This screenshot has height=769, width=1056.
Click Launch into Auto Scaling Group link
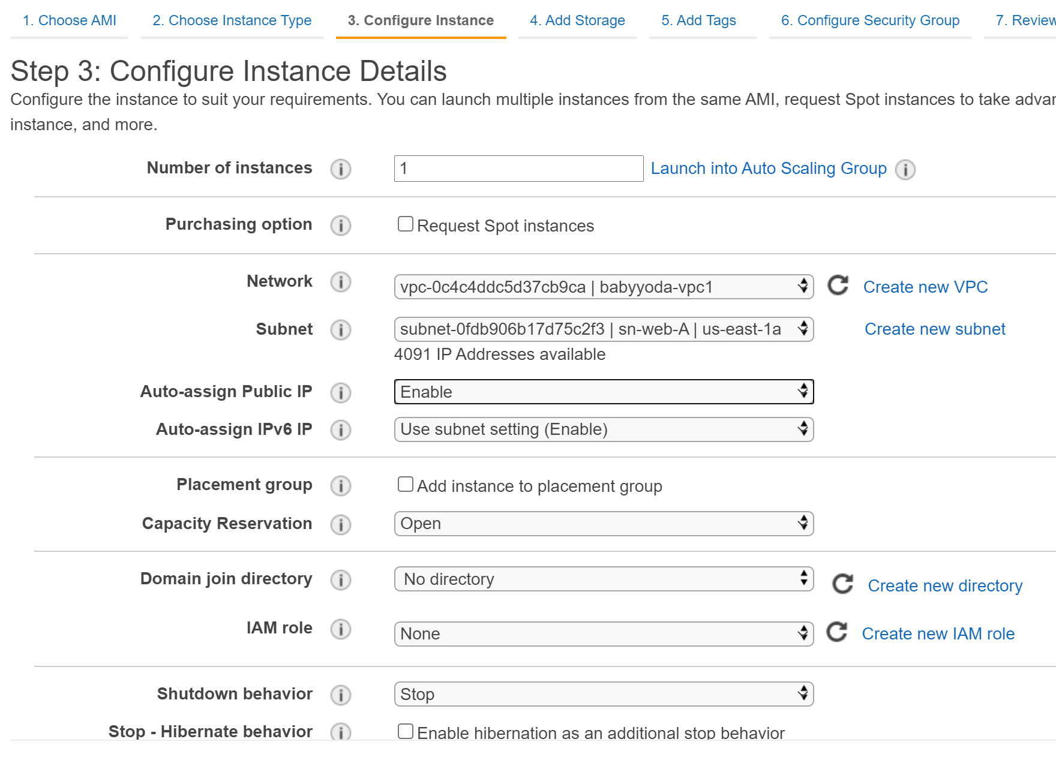pos(769,169)
